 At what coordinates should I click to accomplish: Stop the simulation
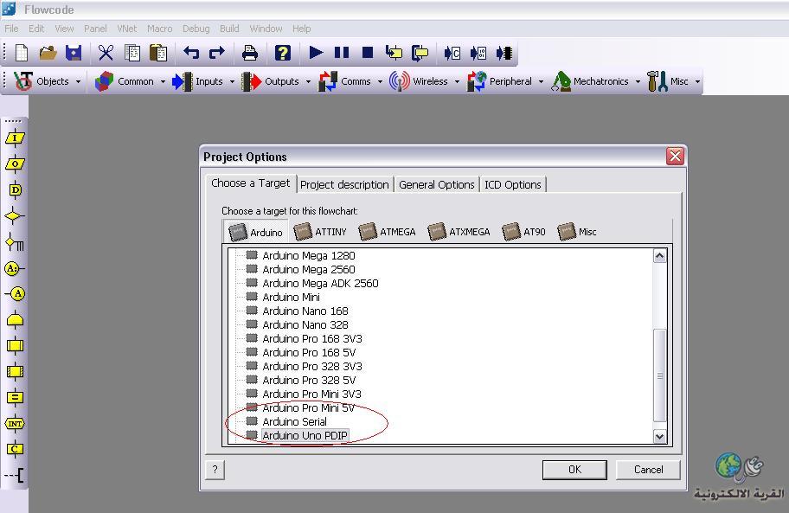pos(368,52)
